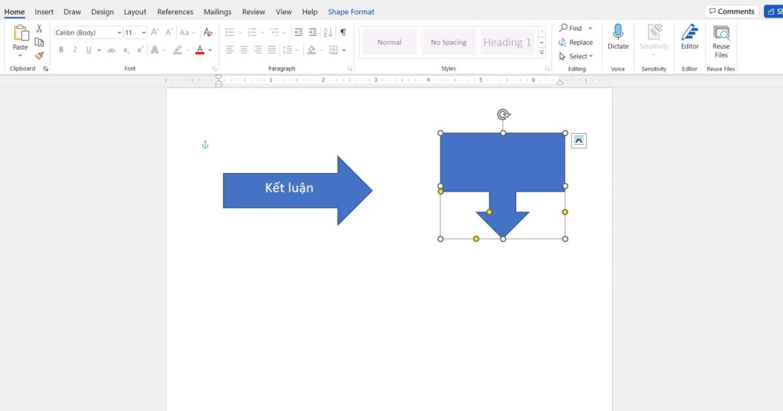
Task: Open the Insert ribbon tab
Action: (x=44, y=12)
